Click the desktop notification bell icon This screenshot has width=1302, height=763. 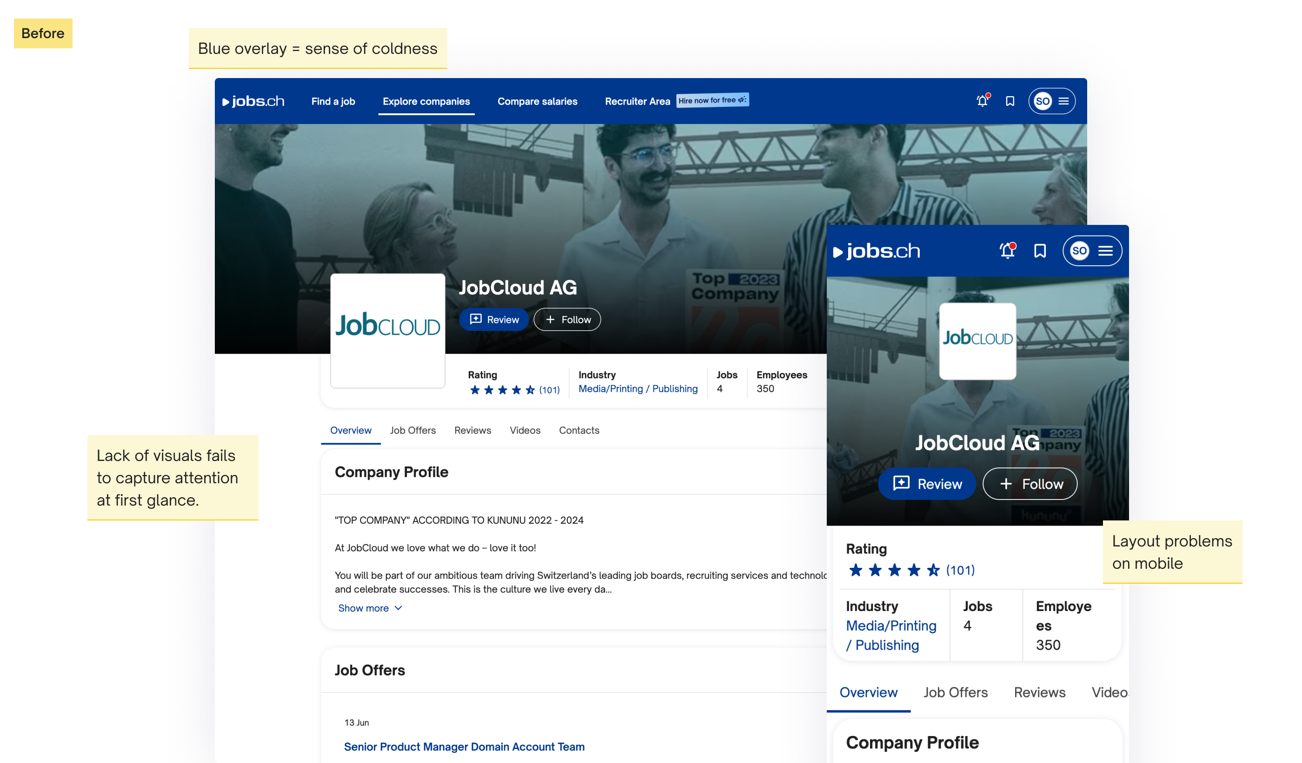(982, 101)
